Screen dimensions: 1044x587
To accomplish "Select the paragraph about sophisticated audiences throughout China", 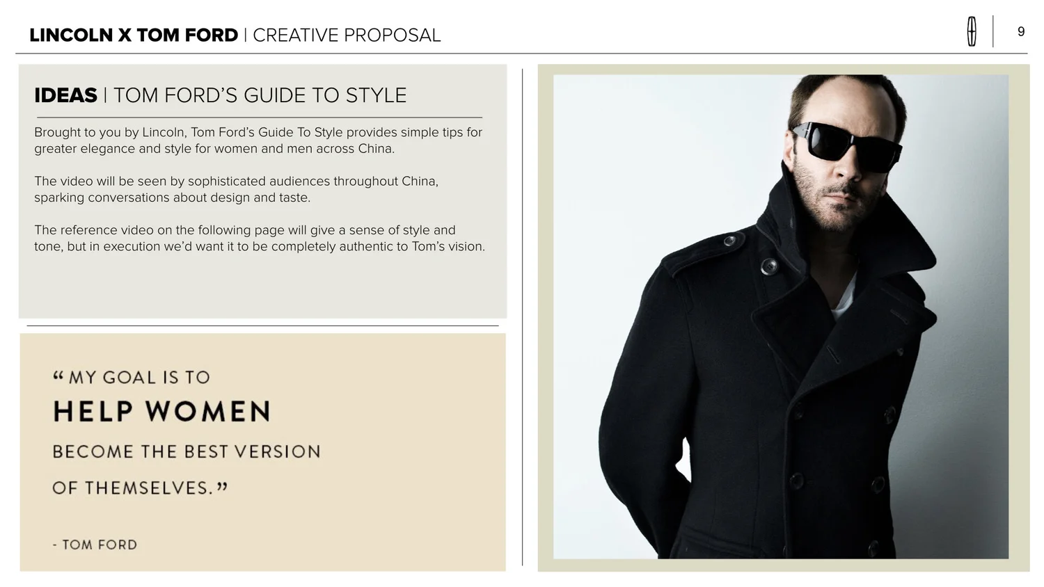I will tap(236, 189).
